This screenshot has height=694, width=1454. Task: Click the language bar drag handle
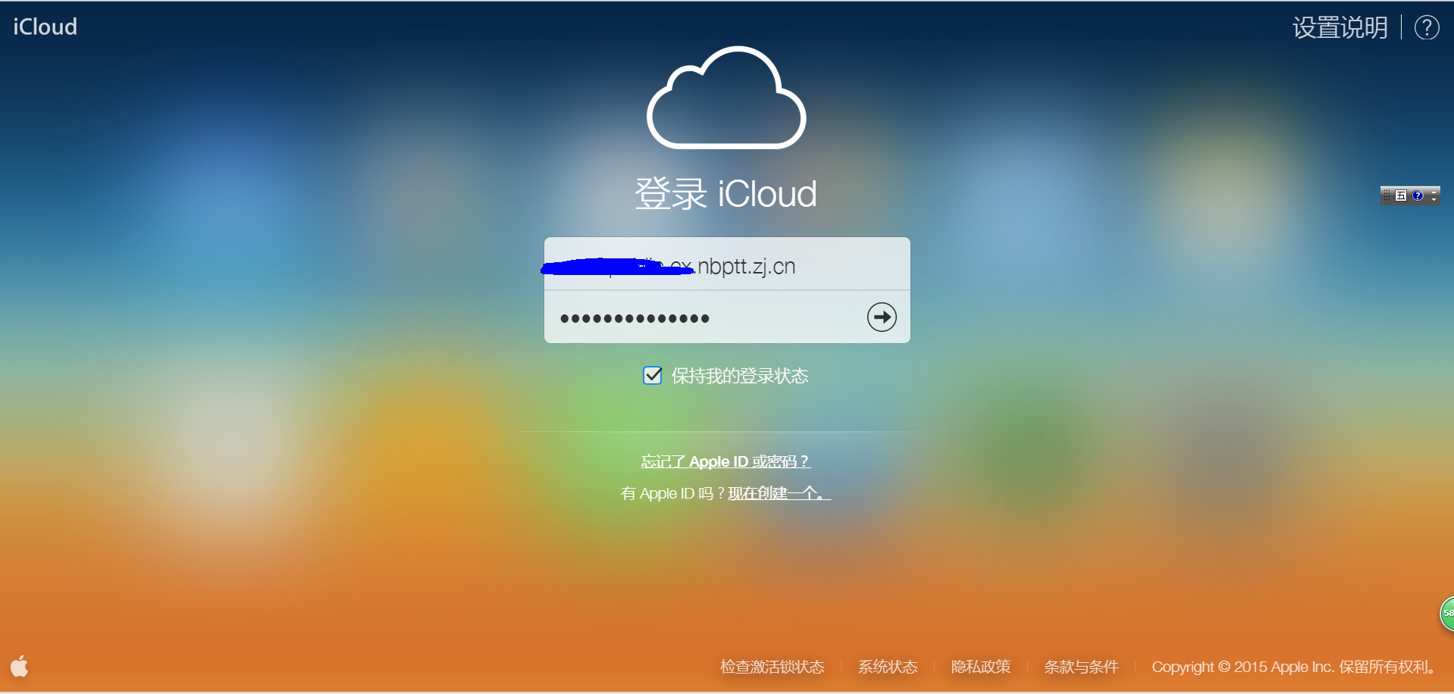click(1387, 195)
